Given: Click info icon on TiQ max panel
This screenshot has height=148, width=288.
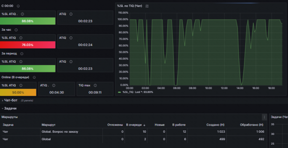Looking at the screenshot, I should coord(95,86).
